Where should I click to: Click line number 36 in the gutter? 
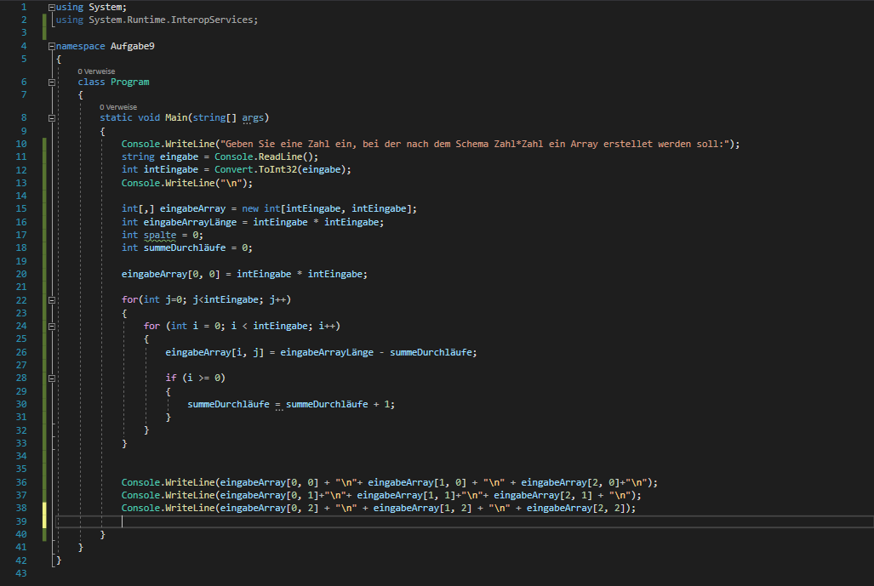pyautogui.click(x=22, y=482)
